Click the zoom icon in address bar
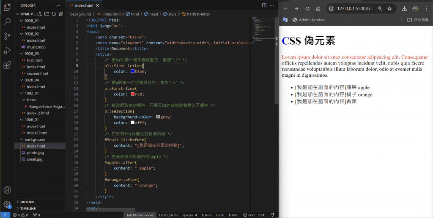433x218 pixels. [x=380, y=8]
